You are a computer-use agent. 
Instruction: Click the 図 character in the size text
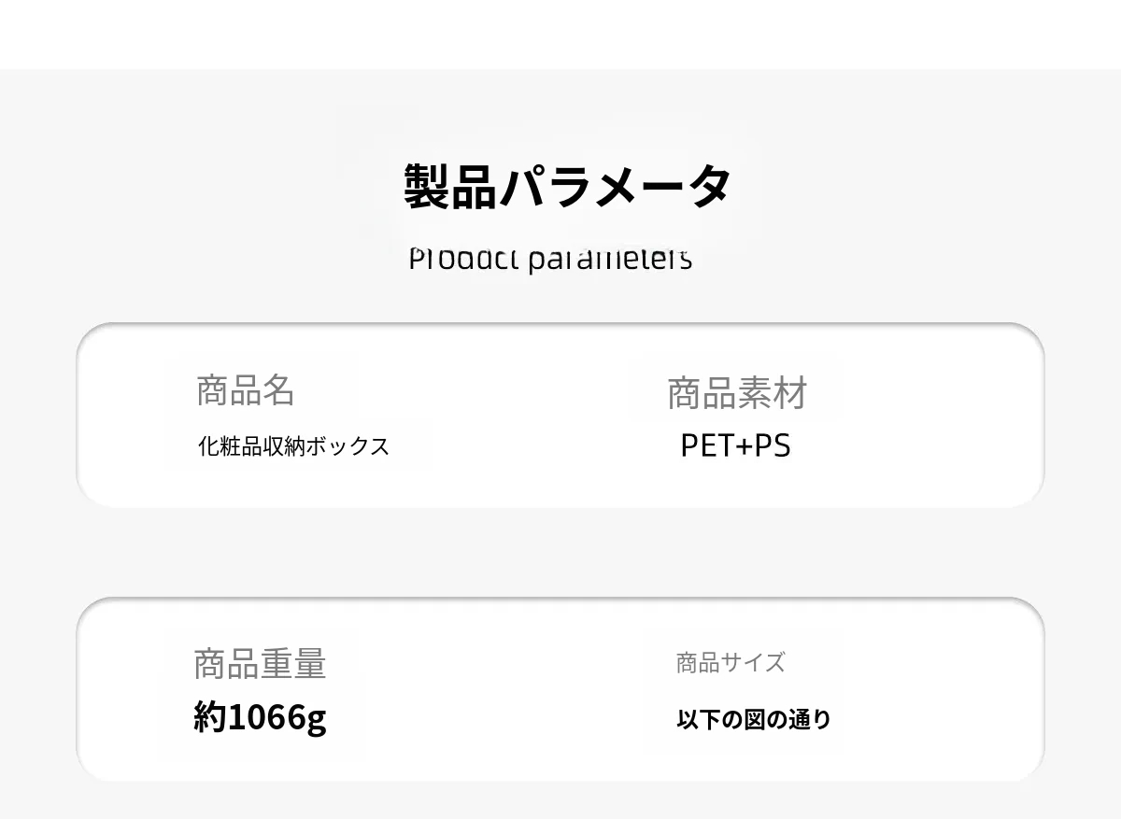(754, 720)
